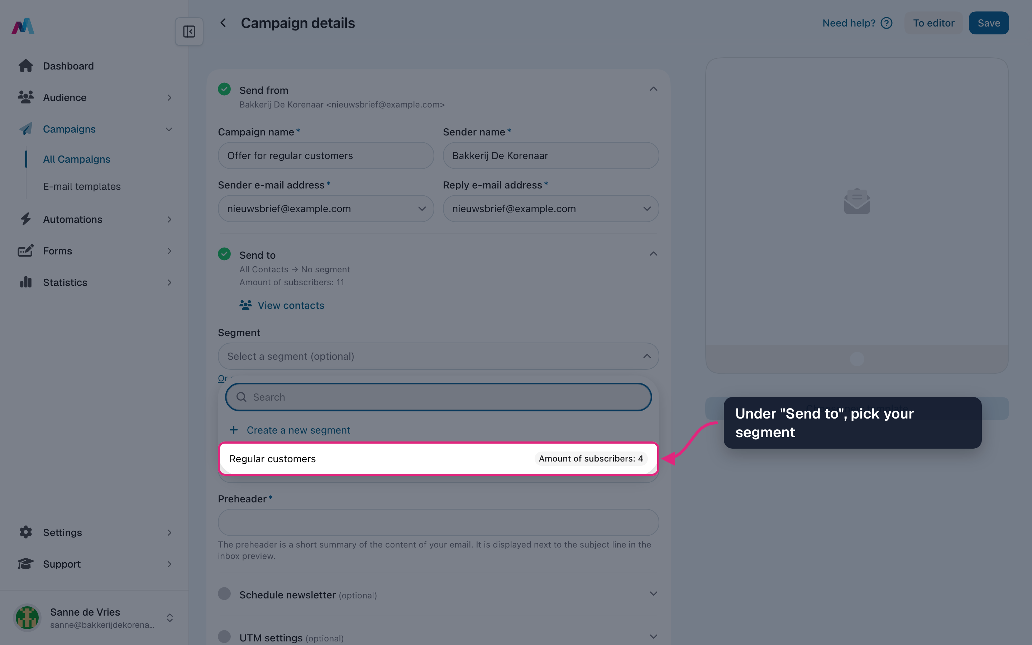Collapse the Send from section chevron
The width and height of the screenshot is (1032, 645).
point(653,89)
